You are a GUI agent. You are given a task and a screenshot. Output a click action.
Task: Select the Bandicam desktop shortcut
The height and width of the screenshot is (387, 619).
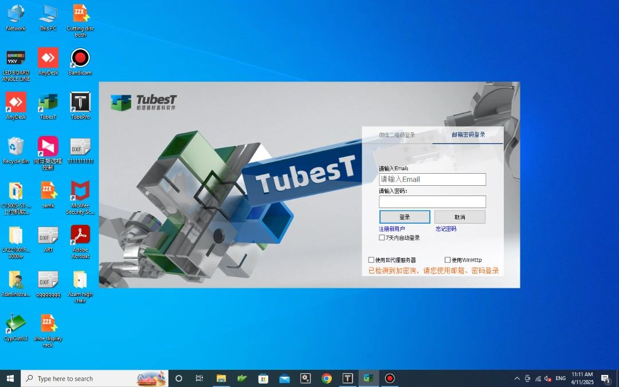[x=80, y=62]
